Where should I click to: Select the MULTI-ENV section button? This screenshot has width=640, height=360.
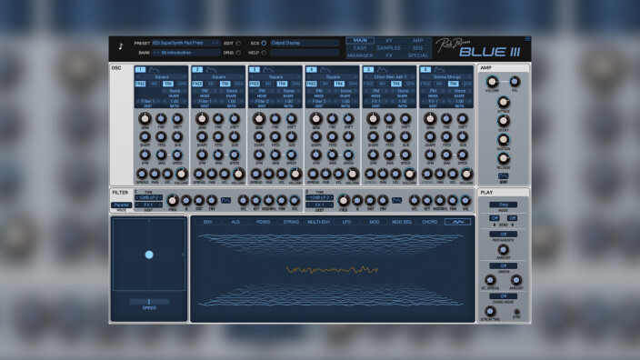pyautogui.click(x=319, y=222)
